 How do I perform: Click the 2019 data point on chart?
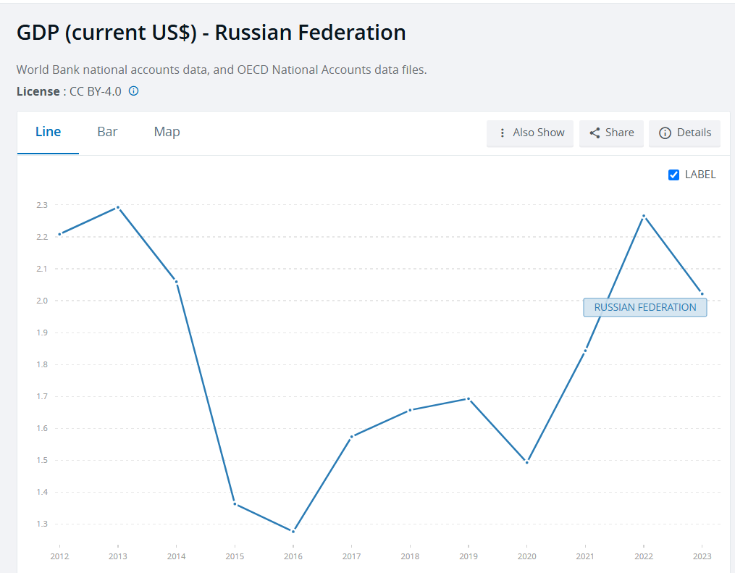pos(469,399)
